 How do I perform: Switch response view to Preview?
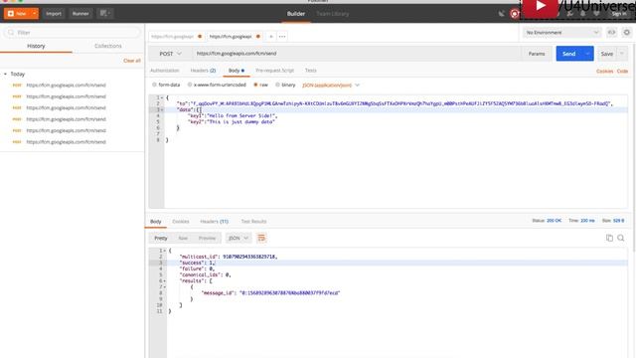[x=207, y=238]
